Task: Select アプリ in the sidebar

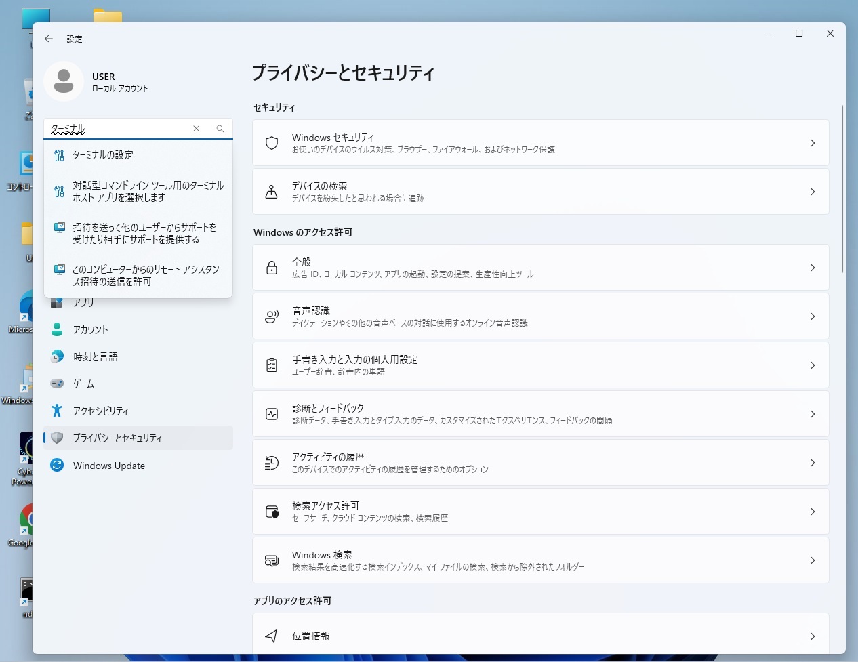Action: tap(138, 304)
